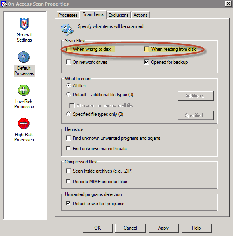This screenshot has width=233, height=236.
Task: Choose Default + additional file types option
Action: [69, 95]
